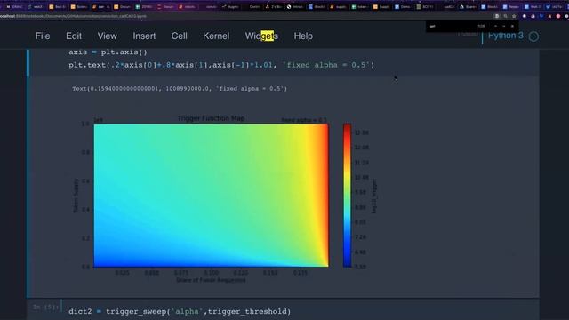Viewport: 569px width, 320px height.
Task: Open the Kernel menu
Action: [216, 36]
